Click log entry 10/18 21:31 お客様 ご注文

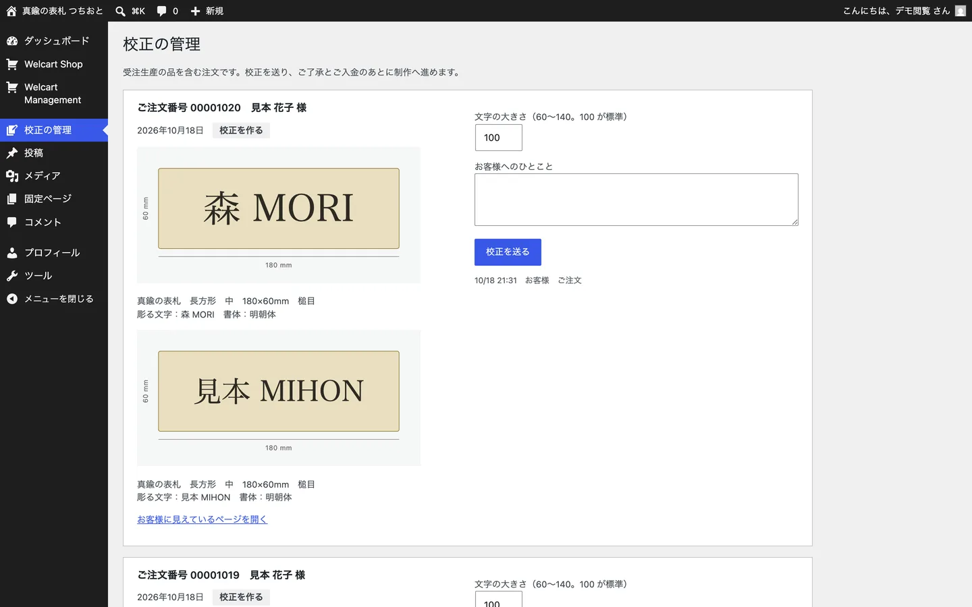[528, 280]
